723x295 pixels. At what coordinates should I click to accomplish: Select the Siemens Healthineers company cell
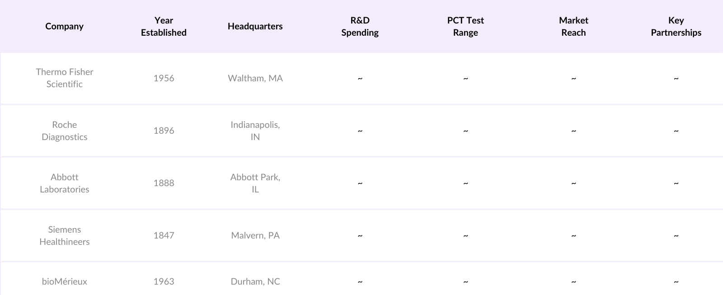(64, 235)
